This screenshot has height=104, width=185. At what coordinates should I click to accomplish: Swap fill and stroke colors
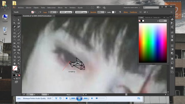coord(19,67)
